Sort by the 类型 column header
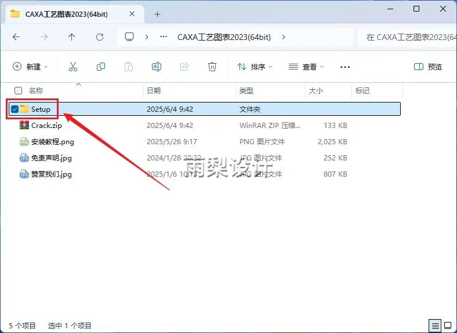457x333 pixels. pyautogui.click(x=246, y=90)
